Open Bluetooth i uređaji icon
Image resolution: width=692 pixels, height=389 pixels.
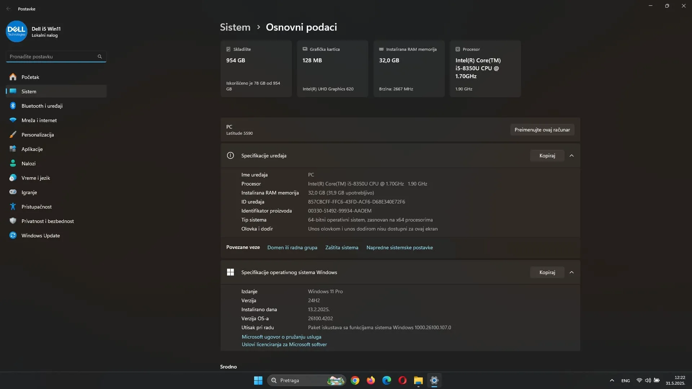tap(13, 106)
